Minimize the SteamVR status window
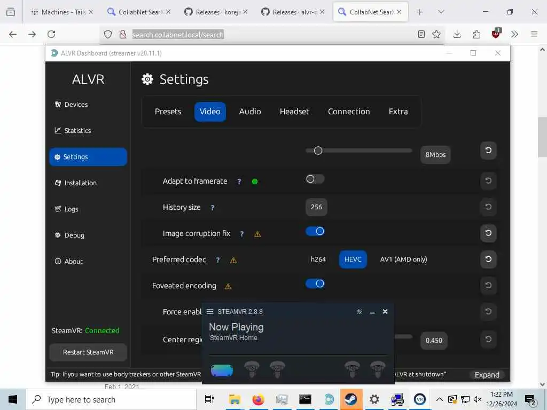This screenshot has width=547, height=410. [372, 312]
